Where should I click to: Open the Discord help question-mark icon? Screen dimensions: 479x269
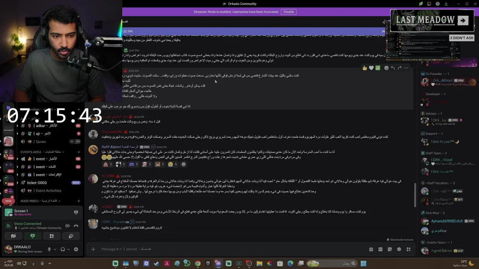point(438,4)
